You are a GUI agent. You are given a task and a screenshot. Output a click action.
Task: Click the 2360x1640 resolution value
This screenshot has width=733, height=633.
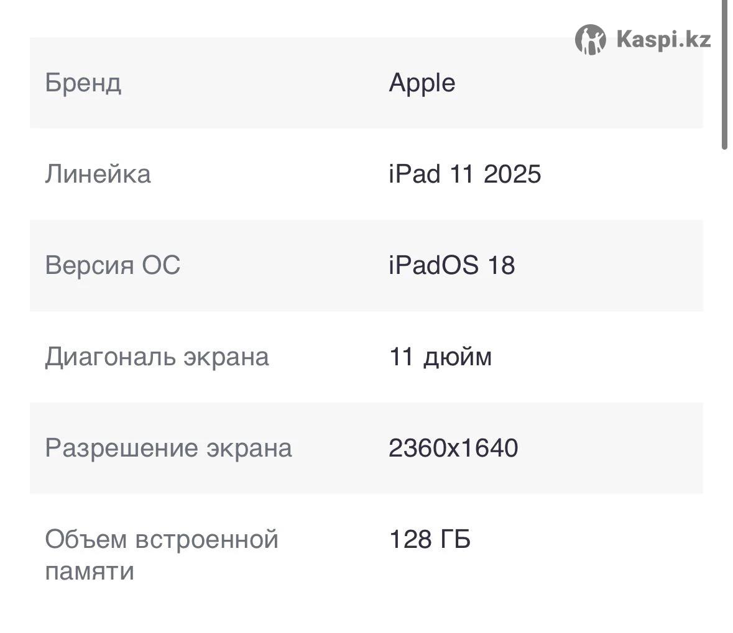click(453, 447)
